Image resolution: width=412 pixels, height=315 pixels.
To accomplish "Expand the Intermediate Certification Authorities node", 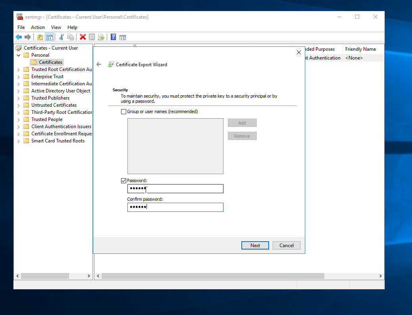I will coord(18,84).
